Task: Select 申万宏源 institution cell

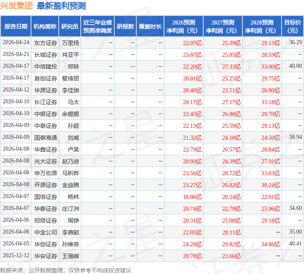Action: tap(46, 173)
